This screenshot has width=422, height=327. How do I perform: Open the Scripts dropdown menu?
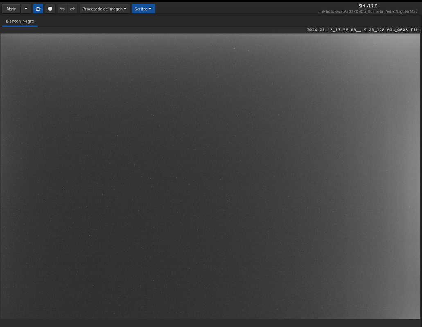143,9
